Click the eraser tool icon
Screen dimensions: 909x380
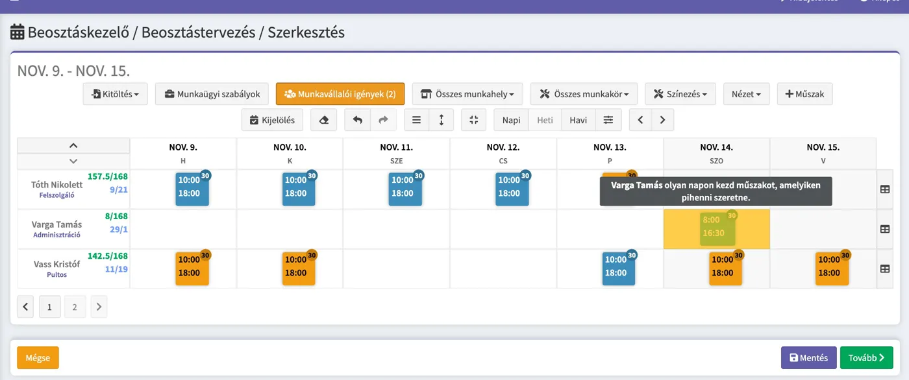click(323, 120)
